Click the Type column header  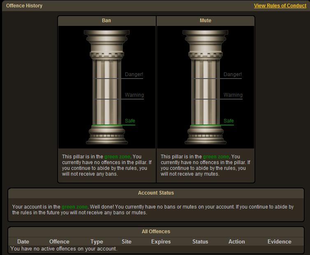point(97,242)
